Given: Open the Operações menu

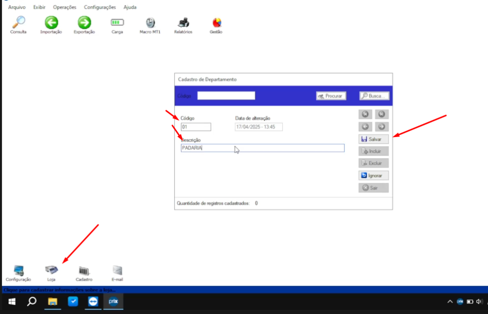Looking at the screenshot, I should [x=64, y=7].
